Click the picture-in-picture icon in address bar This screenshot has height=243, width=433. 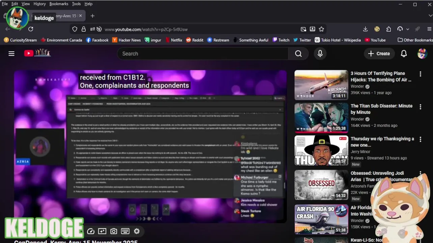tap(303, 29)
